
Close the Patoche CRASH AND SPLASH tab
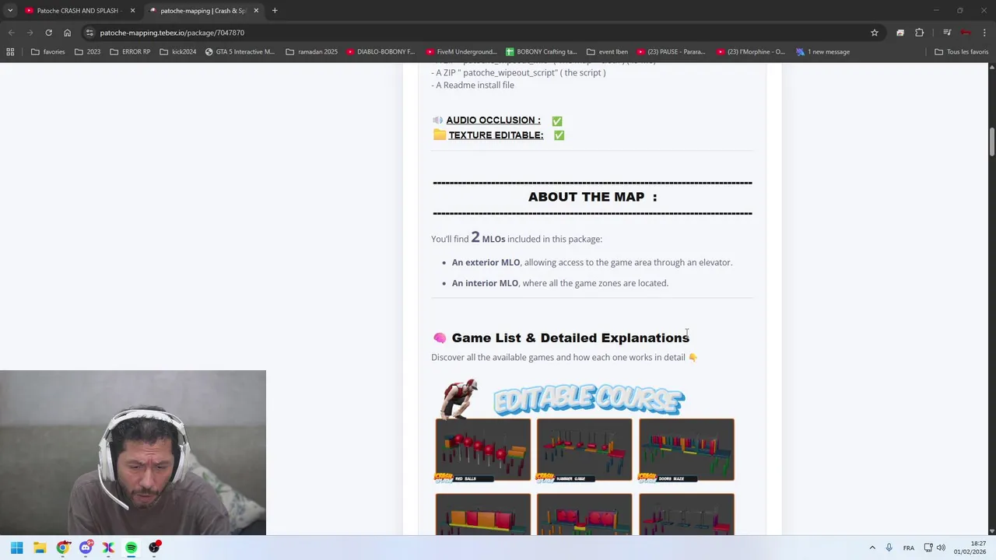132,11
